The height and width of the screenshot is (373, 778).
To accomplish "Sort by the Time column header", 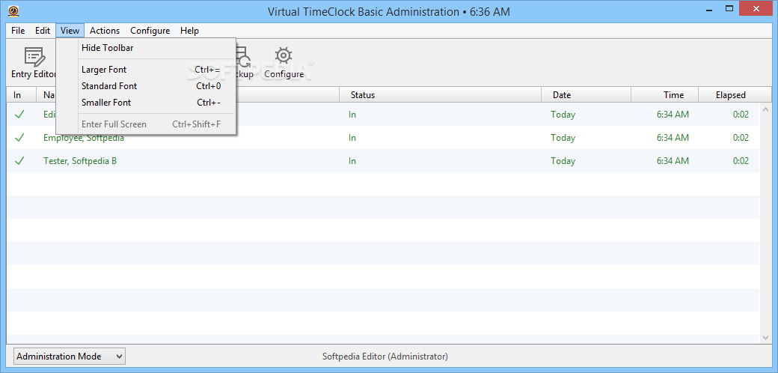I will pos(665,95).
